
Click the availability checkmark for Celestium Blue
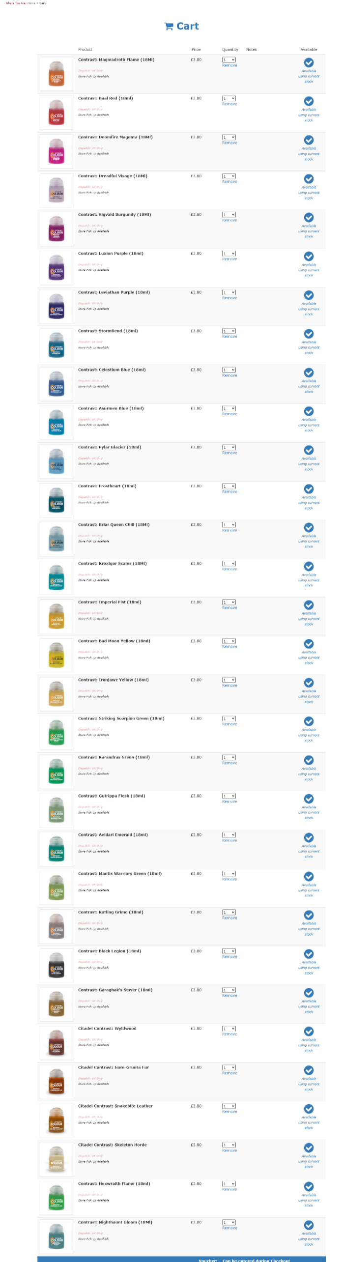click(x=309, y=373)
